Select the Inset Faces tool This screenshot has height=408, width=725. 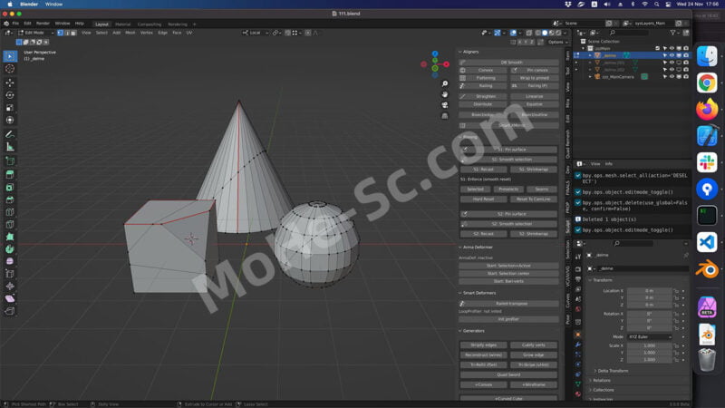[10, 188]
